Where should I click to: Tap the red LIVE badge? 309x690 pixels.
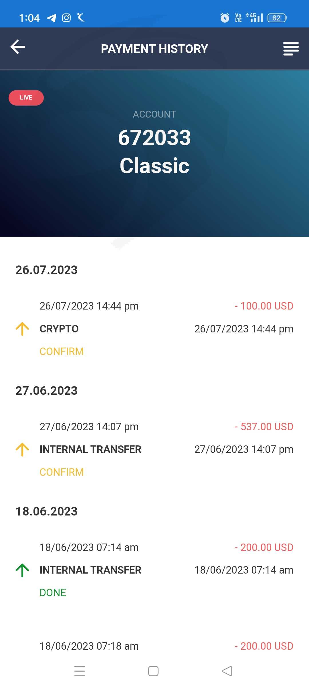(x=26, y=98)
